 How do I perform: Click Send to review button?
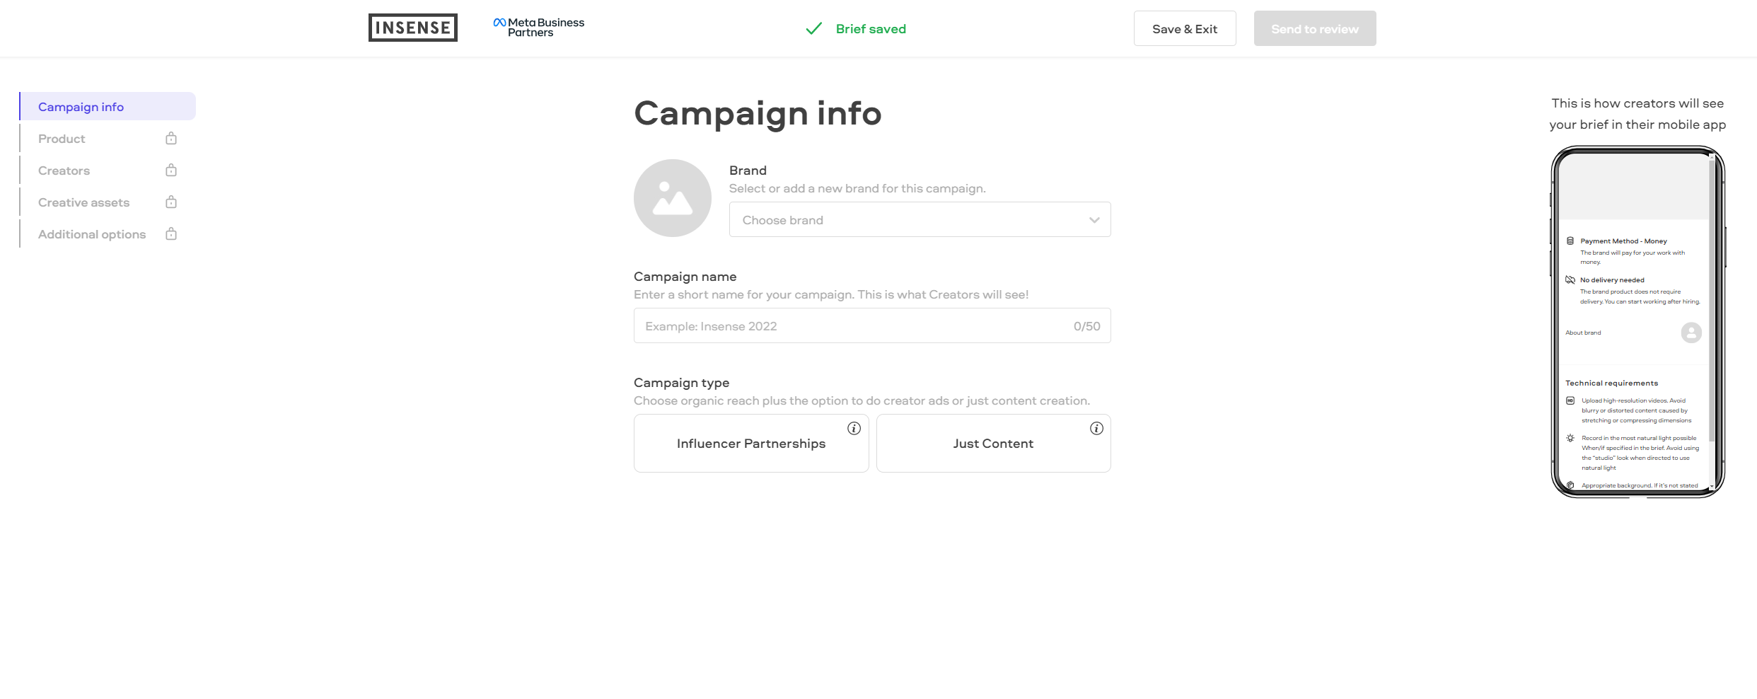coord(1315,28)
